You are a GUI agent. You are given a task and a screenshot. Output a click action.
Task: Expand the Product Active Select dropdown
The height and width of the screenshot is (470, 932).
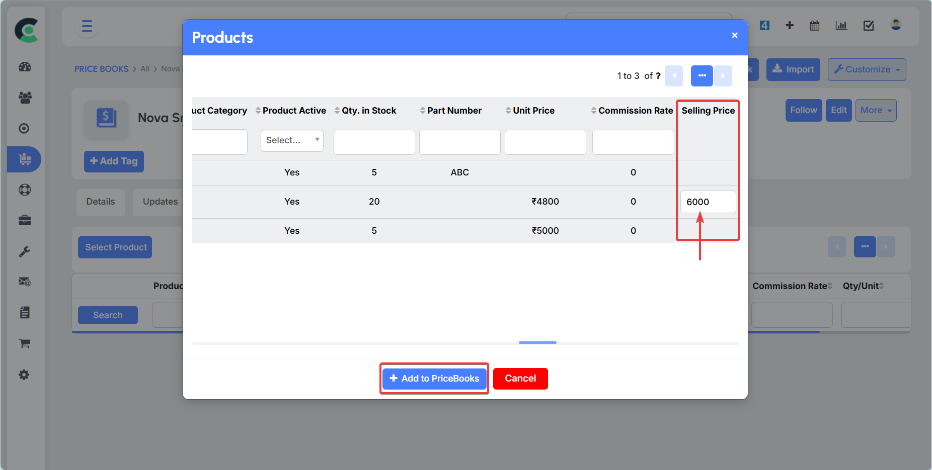point(292,140)
